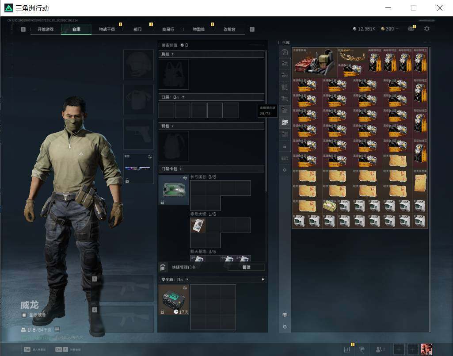Click the empty chest rig slot
This screenshot has height=356, width=453.
(174, 74)
